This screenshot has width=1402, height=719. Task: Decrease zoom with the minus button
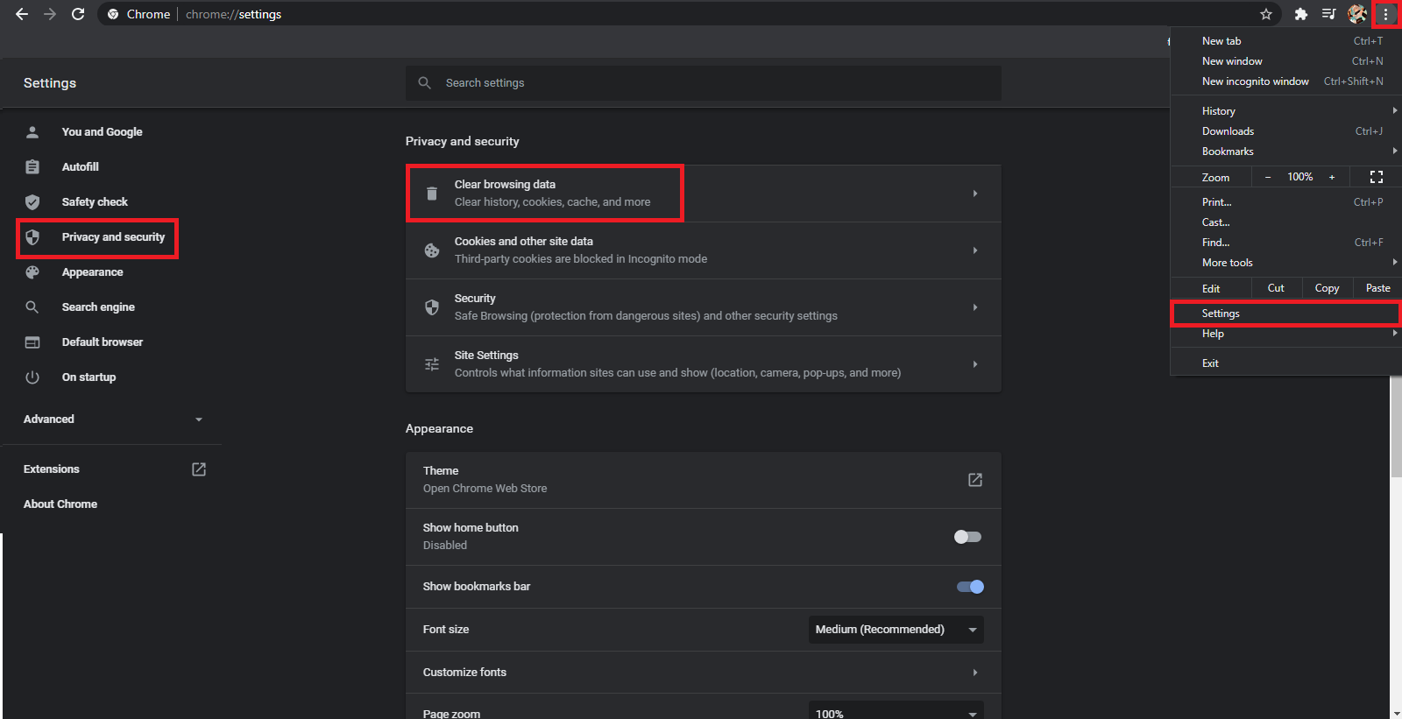[1267, 177]
